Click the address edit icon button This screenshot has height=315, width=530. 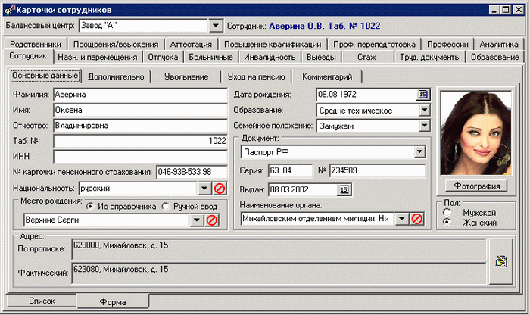click(501, 261)
